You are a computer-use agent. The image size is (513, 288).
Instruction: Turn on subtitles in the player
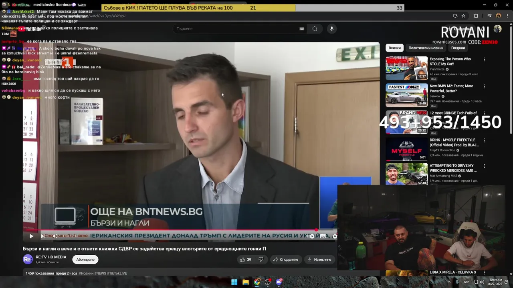(x=323, y=236)
